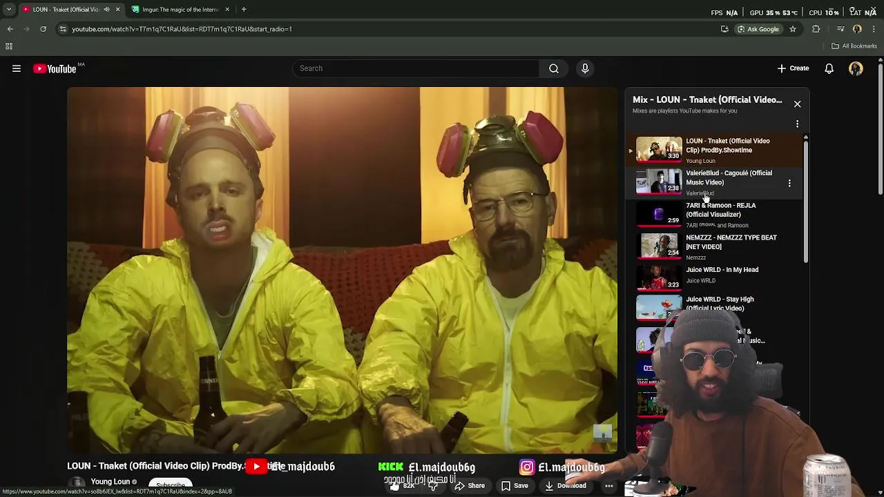Share the video

click(470, 486)
